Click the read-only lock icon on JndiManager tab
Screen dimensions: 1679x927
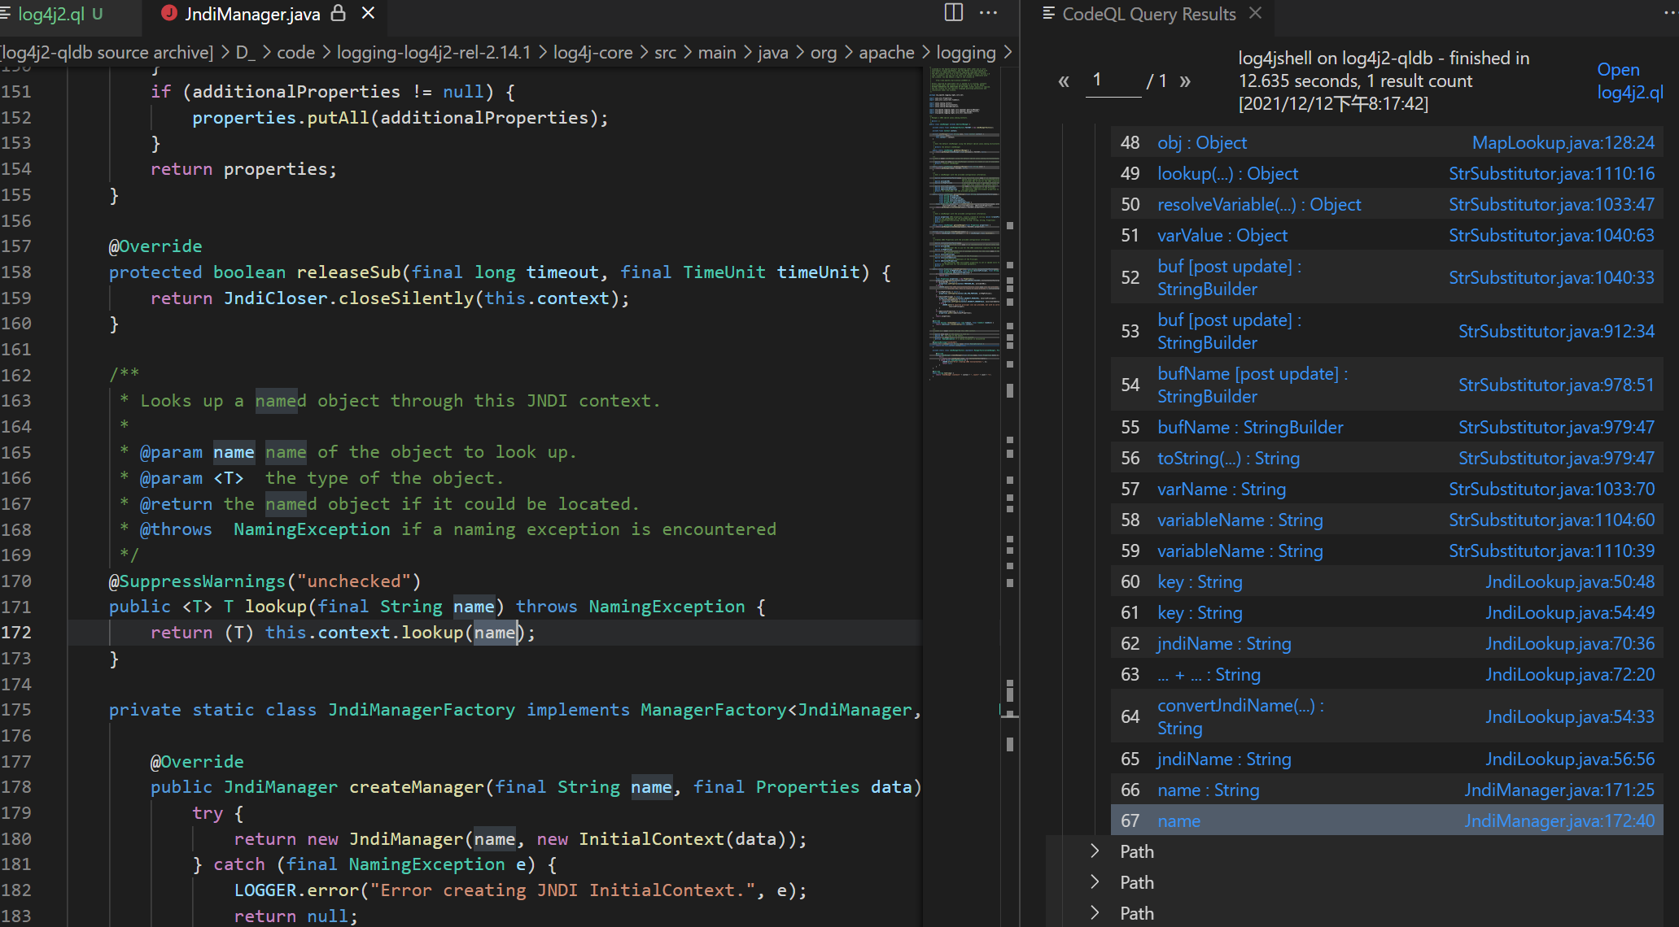339,13
